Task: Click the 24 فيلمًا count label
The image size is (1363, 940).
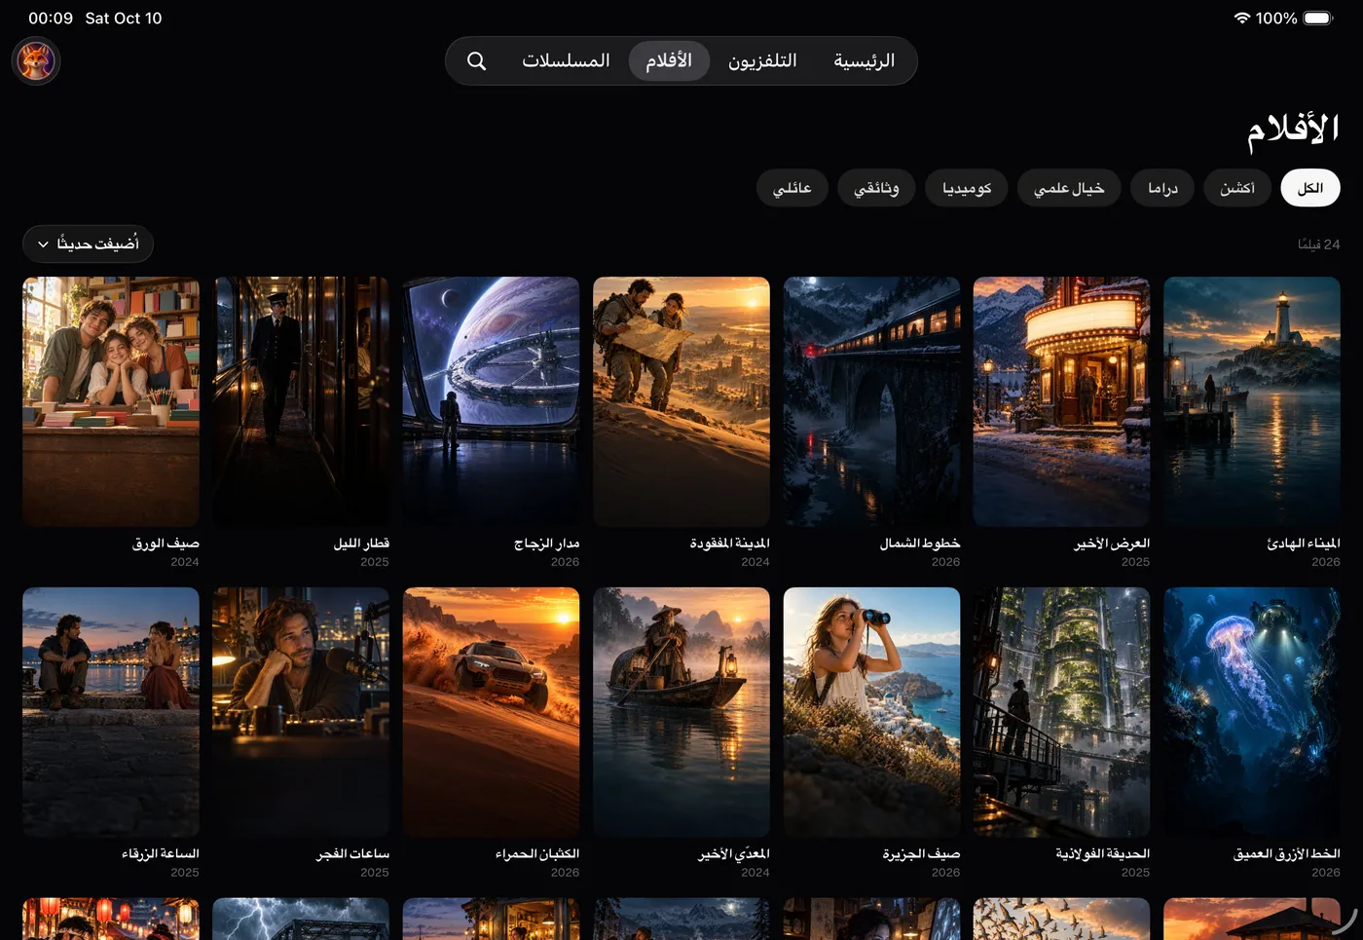Action: 1318,244
